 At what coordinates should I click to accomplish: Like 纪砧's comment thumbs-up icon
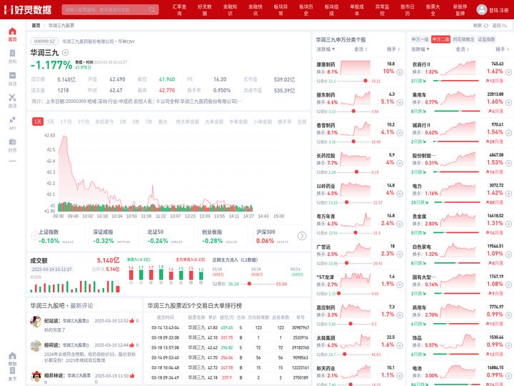[132, 321]
